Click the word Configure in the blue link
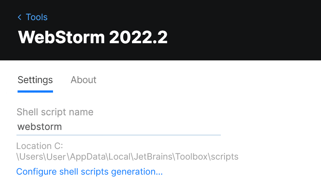The image size is (321, 194). pos(37,172)
